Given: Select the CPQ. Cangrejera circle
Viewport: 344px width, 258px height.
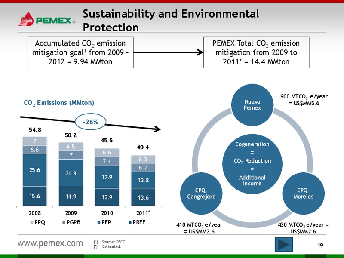Looking at the screenshot, I should pyautogui.click(x=201, y=193).
